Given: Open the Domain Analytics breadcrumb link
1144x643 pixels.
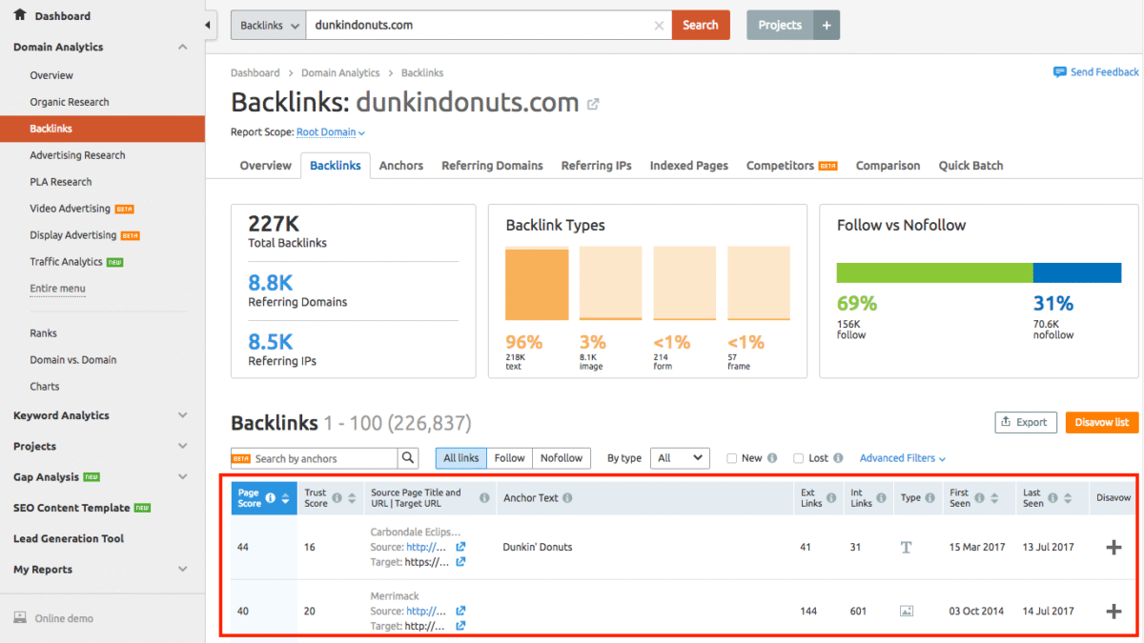Looking at the screenshot, I should coord(340,72).
